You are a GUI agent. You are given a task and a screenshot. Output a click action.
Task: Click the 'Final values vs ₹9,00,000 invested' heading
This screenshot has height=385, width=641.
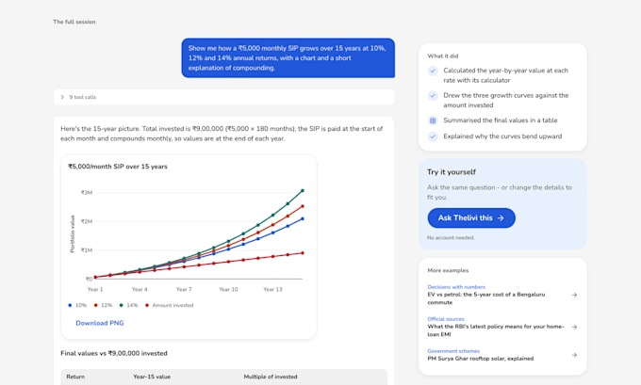tap(114, 353)
